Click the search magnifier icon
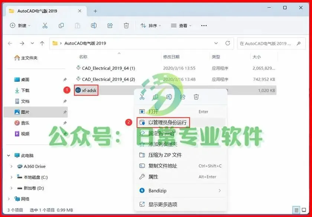Image resolution: width=312 pixels, height=217 pixels. (x=299, y=43)
